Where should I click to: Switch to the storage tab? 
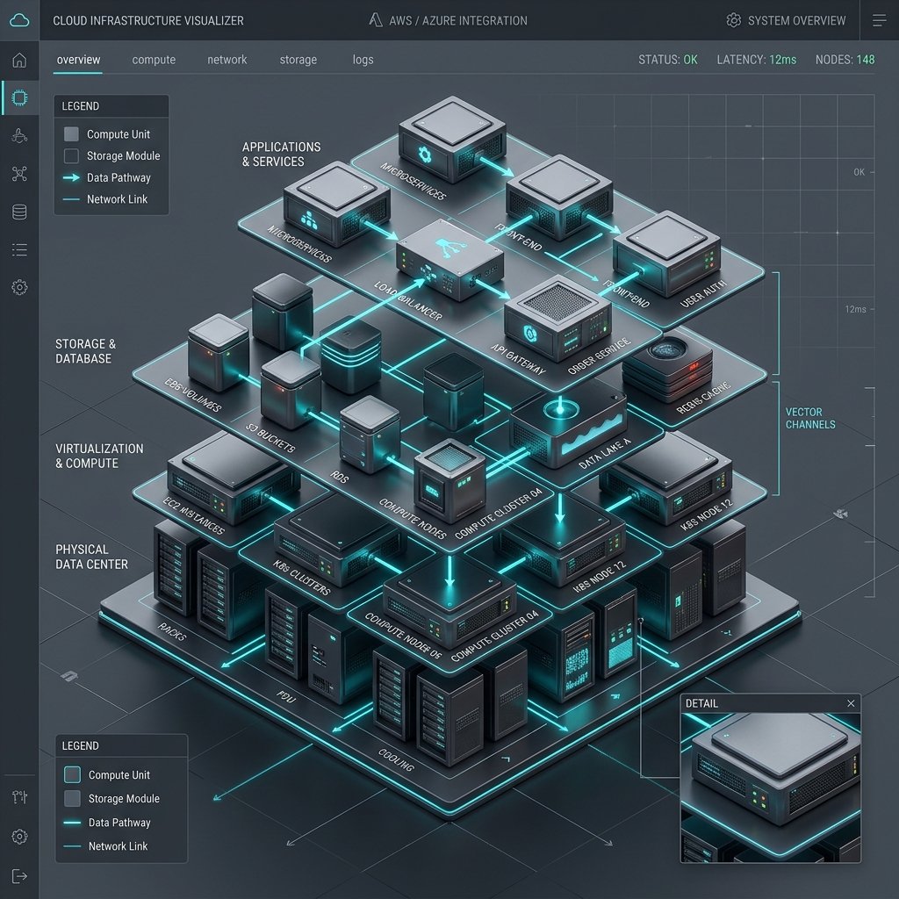(298, 60)
